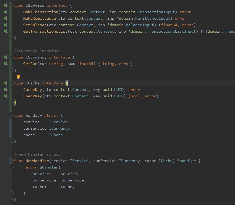Click gutter icon beside CacheKey method
The height and width of the screenshot is (205, 235).
coord(5,90)
